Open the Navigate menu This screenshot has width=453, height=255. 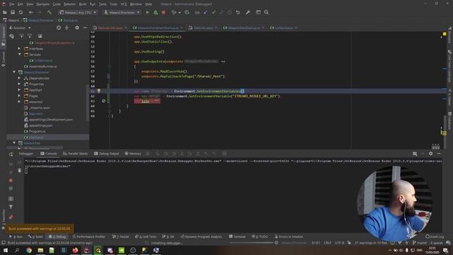coord(42,4)
